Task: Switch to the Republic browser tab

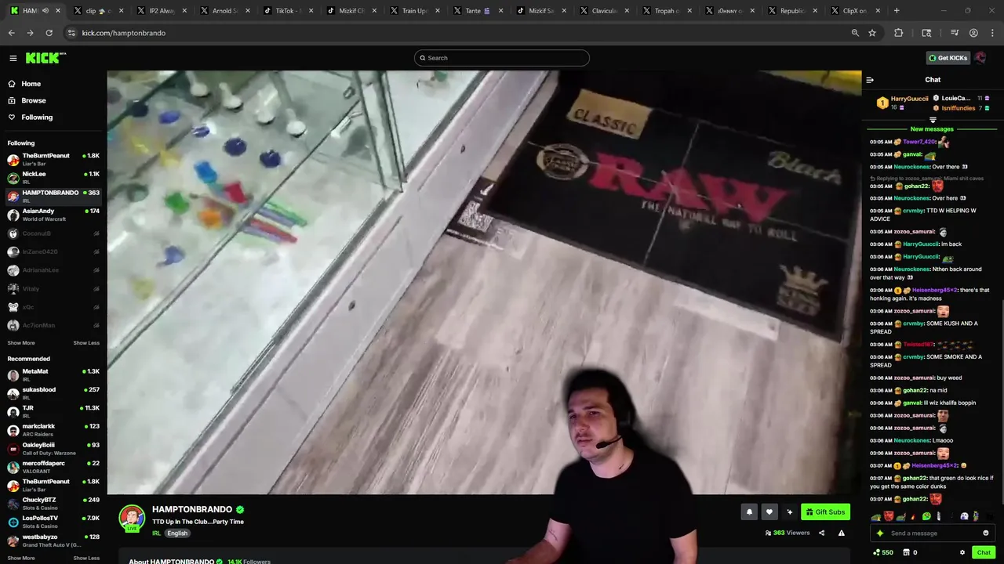Action: [792, 11]
